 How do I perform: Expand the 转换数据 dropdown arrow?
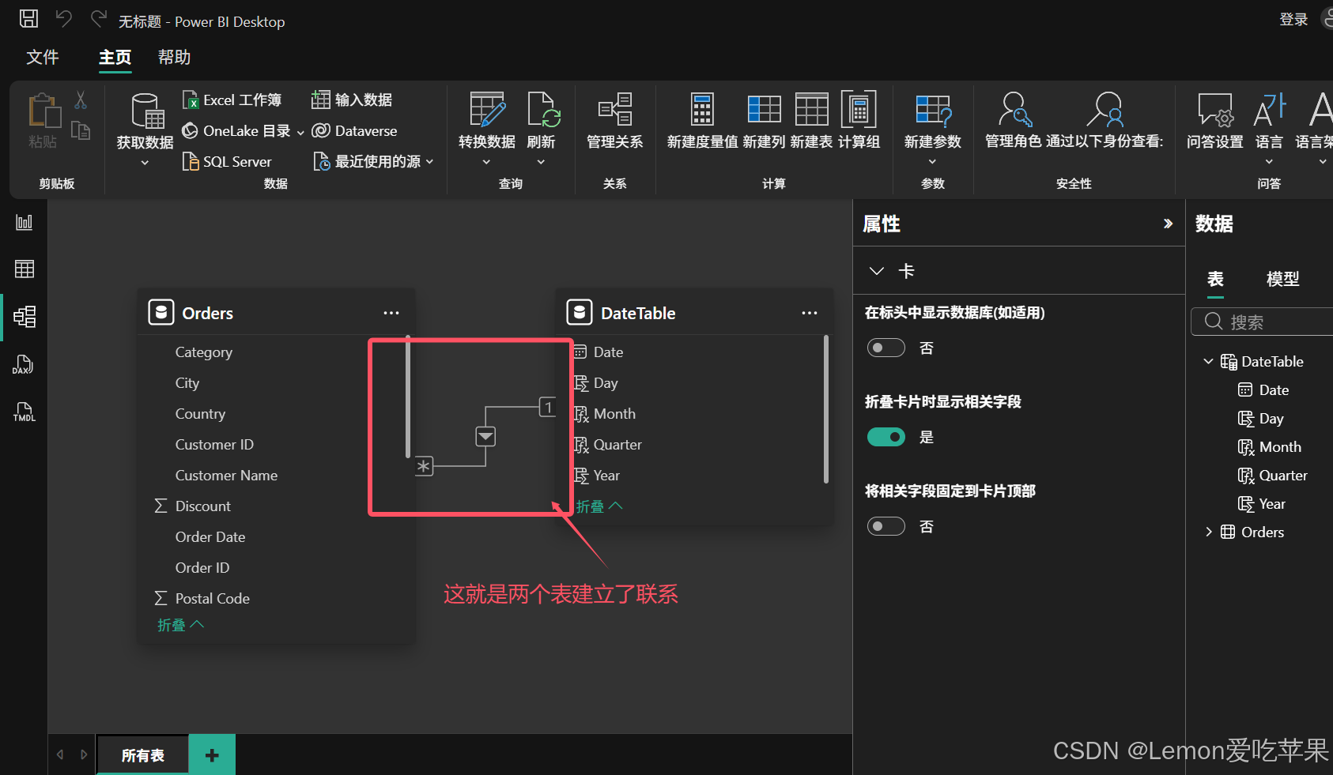486,162
